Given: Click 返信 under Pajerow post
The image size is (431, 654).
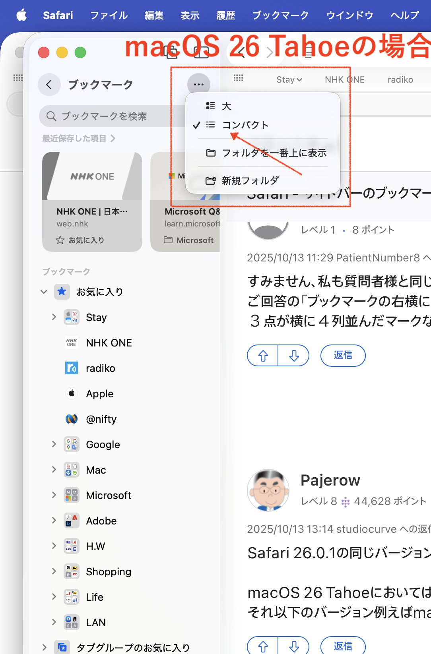Looking at the screenshot, I should coord(343,646).
